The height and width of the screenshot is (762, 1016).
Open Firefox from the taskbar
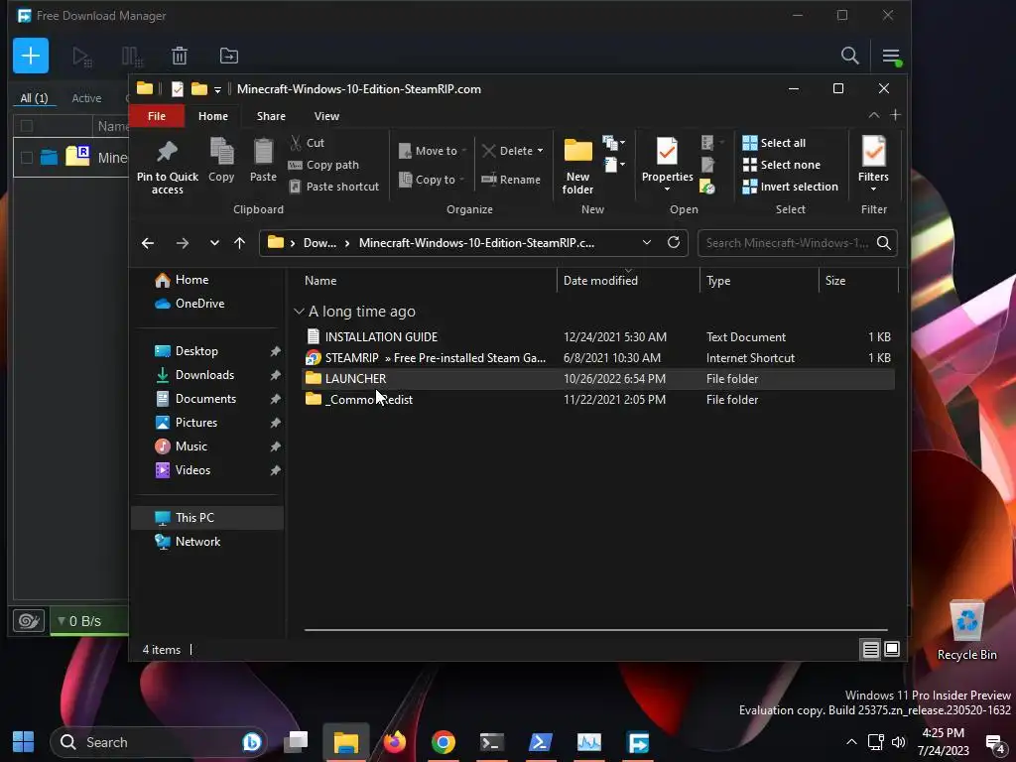[x=394, y=741]
